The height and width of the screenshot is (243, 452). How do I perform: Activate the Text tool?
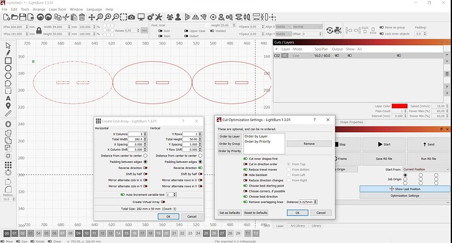coord(8,98)
